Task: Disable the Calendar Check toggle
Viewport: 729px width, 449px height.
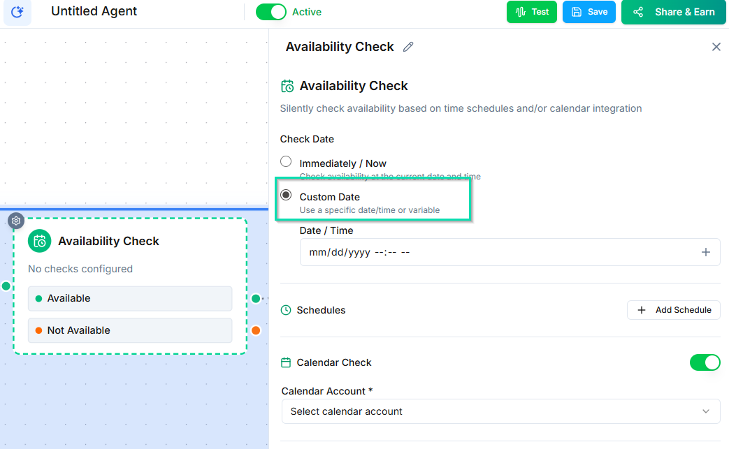Action: coord(705,362)
